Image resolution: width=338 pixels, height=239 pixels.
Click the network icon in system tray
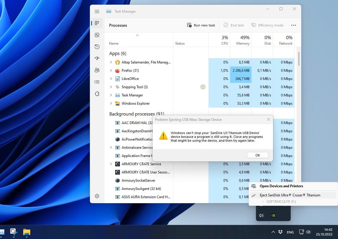(x=301, y=232)
